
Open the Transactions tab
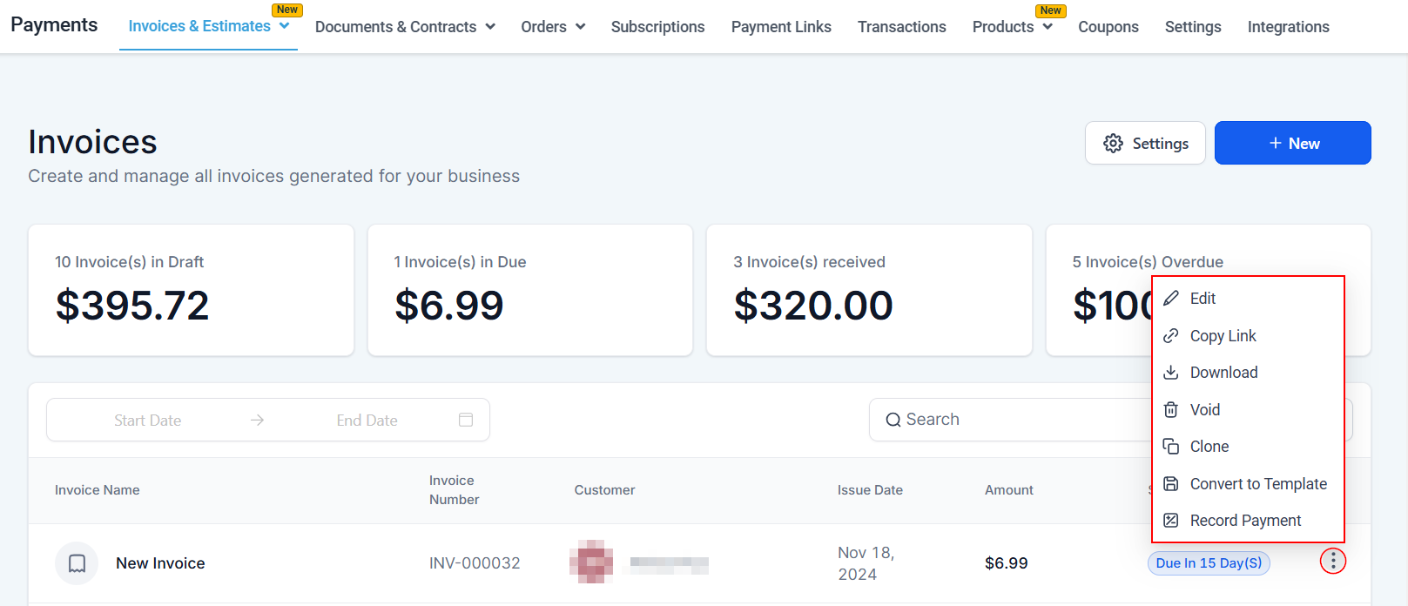pyautogui.click(x=901, y=27)
